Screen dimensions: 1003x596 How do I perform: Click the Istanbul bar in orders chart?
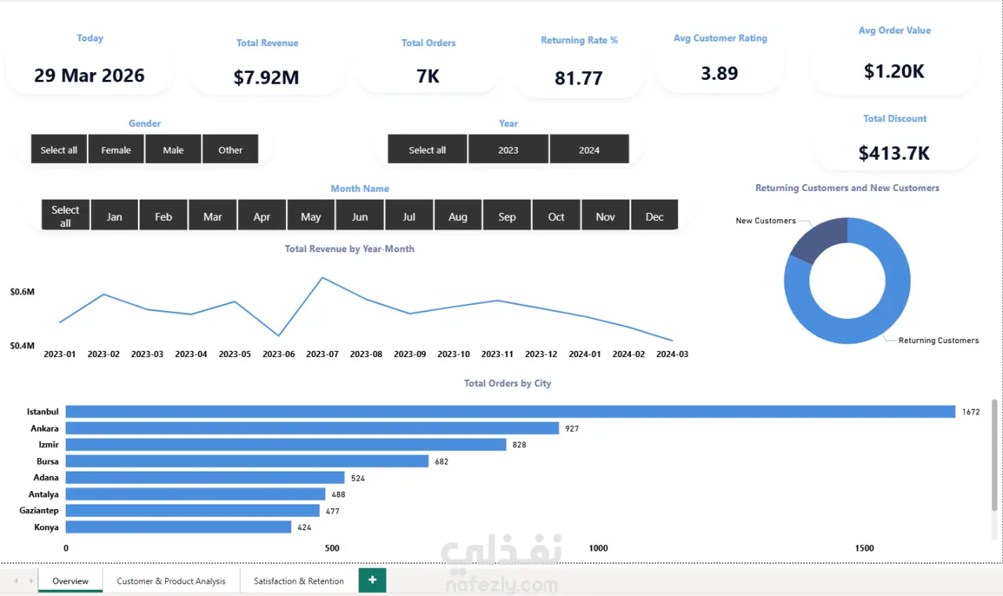510,411
